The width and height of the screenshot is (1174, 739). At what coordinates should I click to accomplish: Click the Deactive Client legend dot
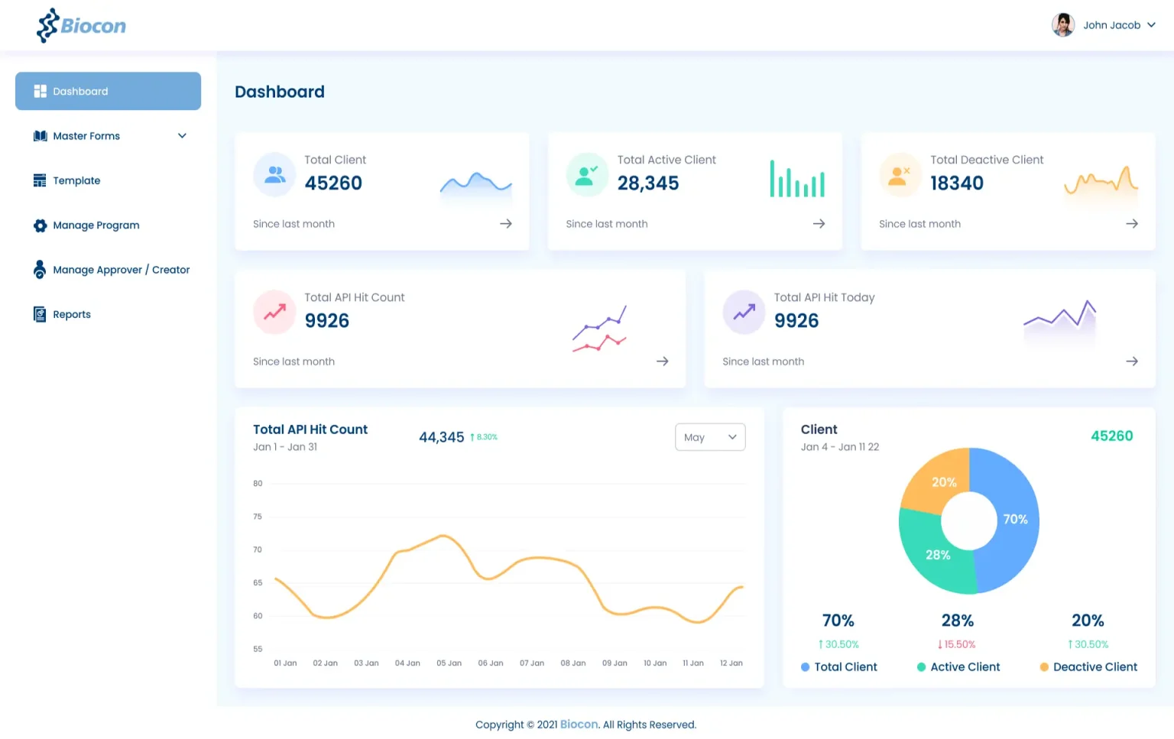click(x=1044, y=667)
